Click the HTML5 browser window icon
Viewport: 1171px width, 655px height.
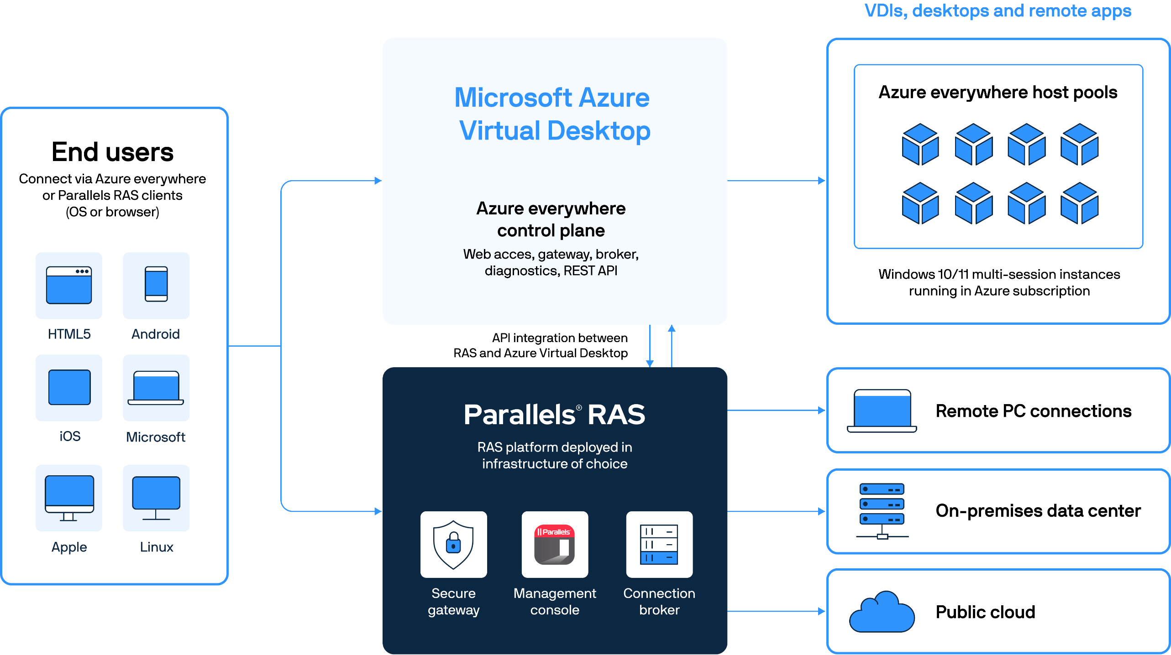click(69, 285)
